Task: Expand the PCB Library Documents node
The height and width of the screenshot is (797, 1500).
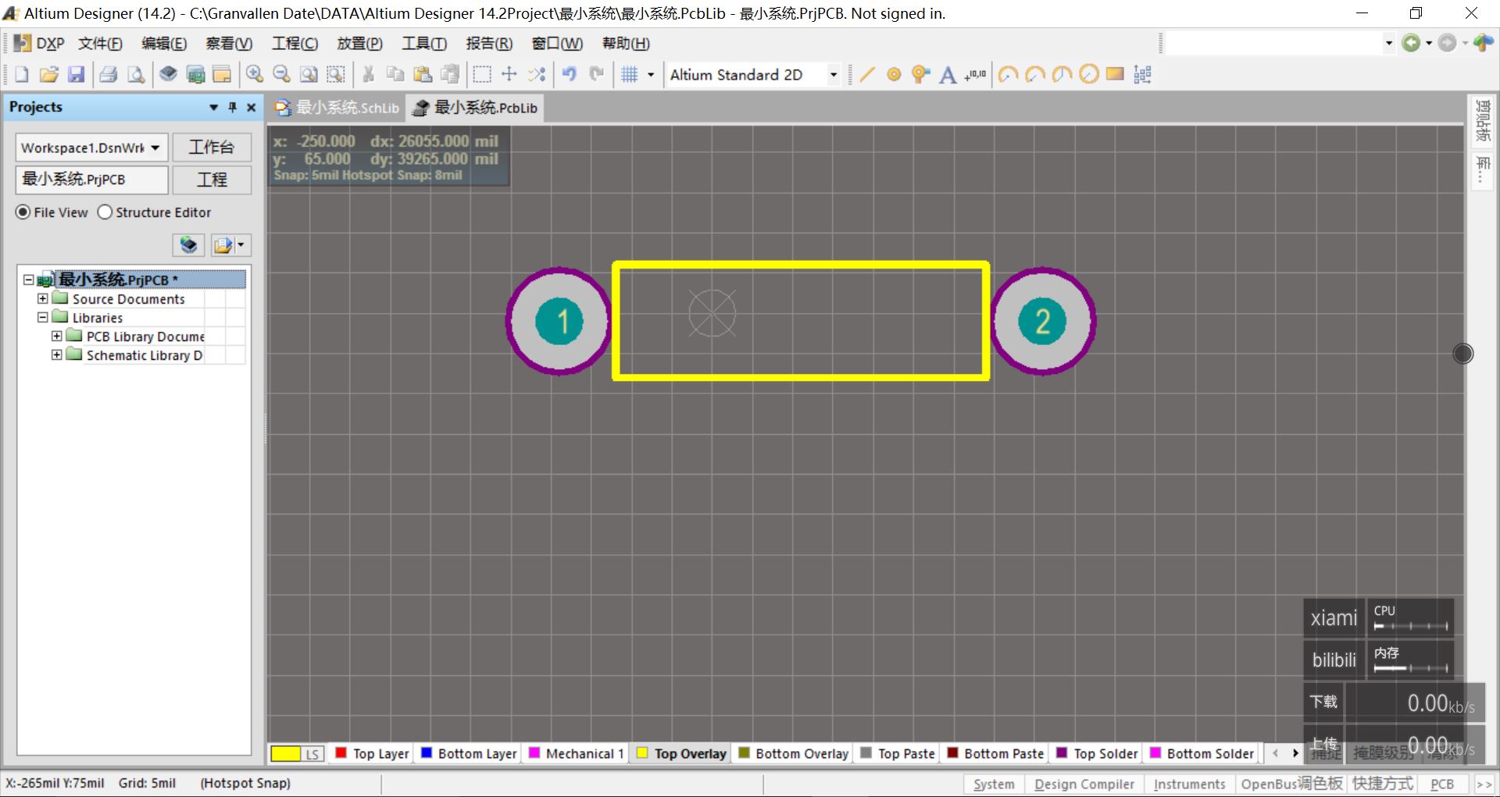Action: (57, 336)
